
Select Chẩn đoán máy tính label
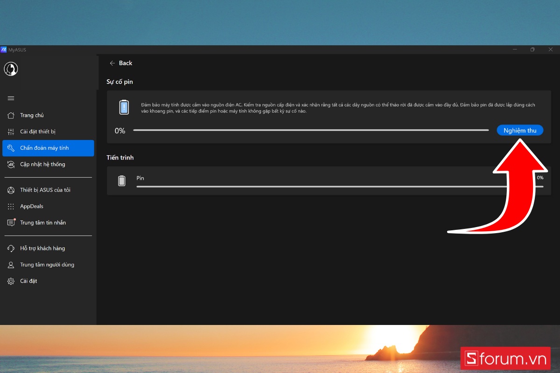(44, 148)
